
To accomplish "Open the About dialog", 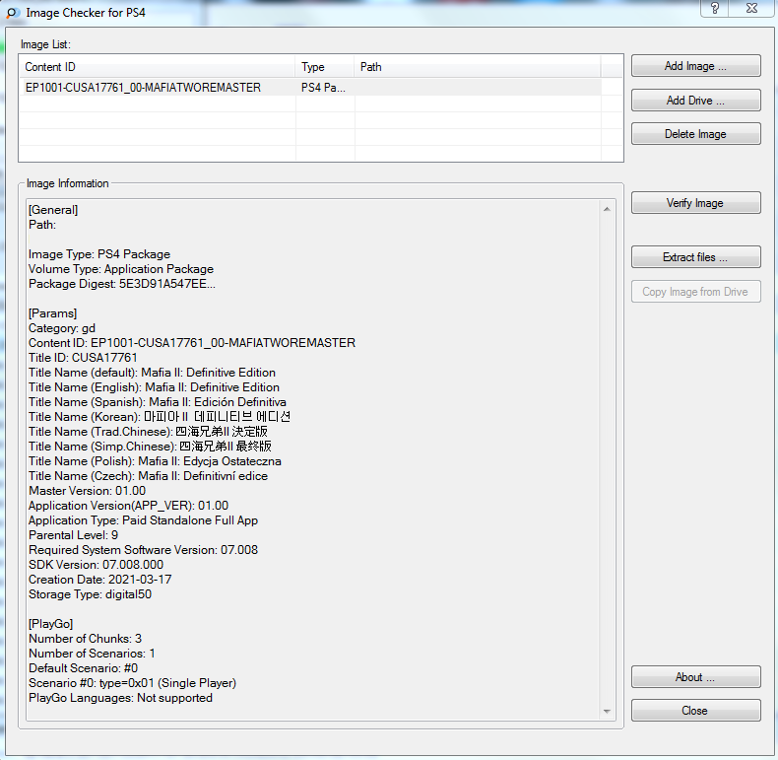I will click(695, 677).
